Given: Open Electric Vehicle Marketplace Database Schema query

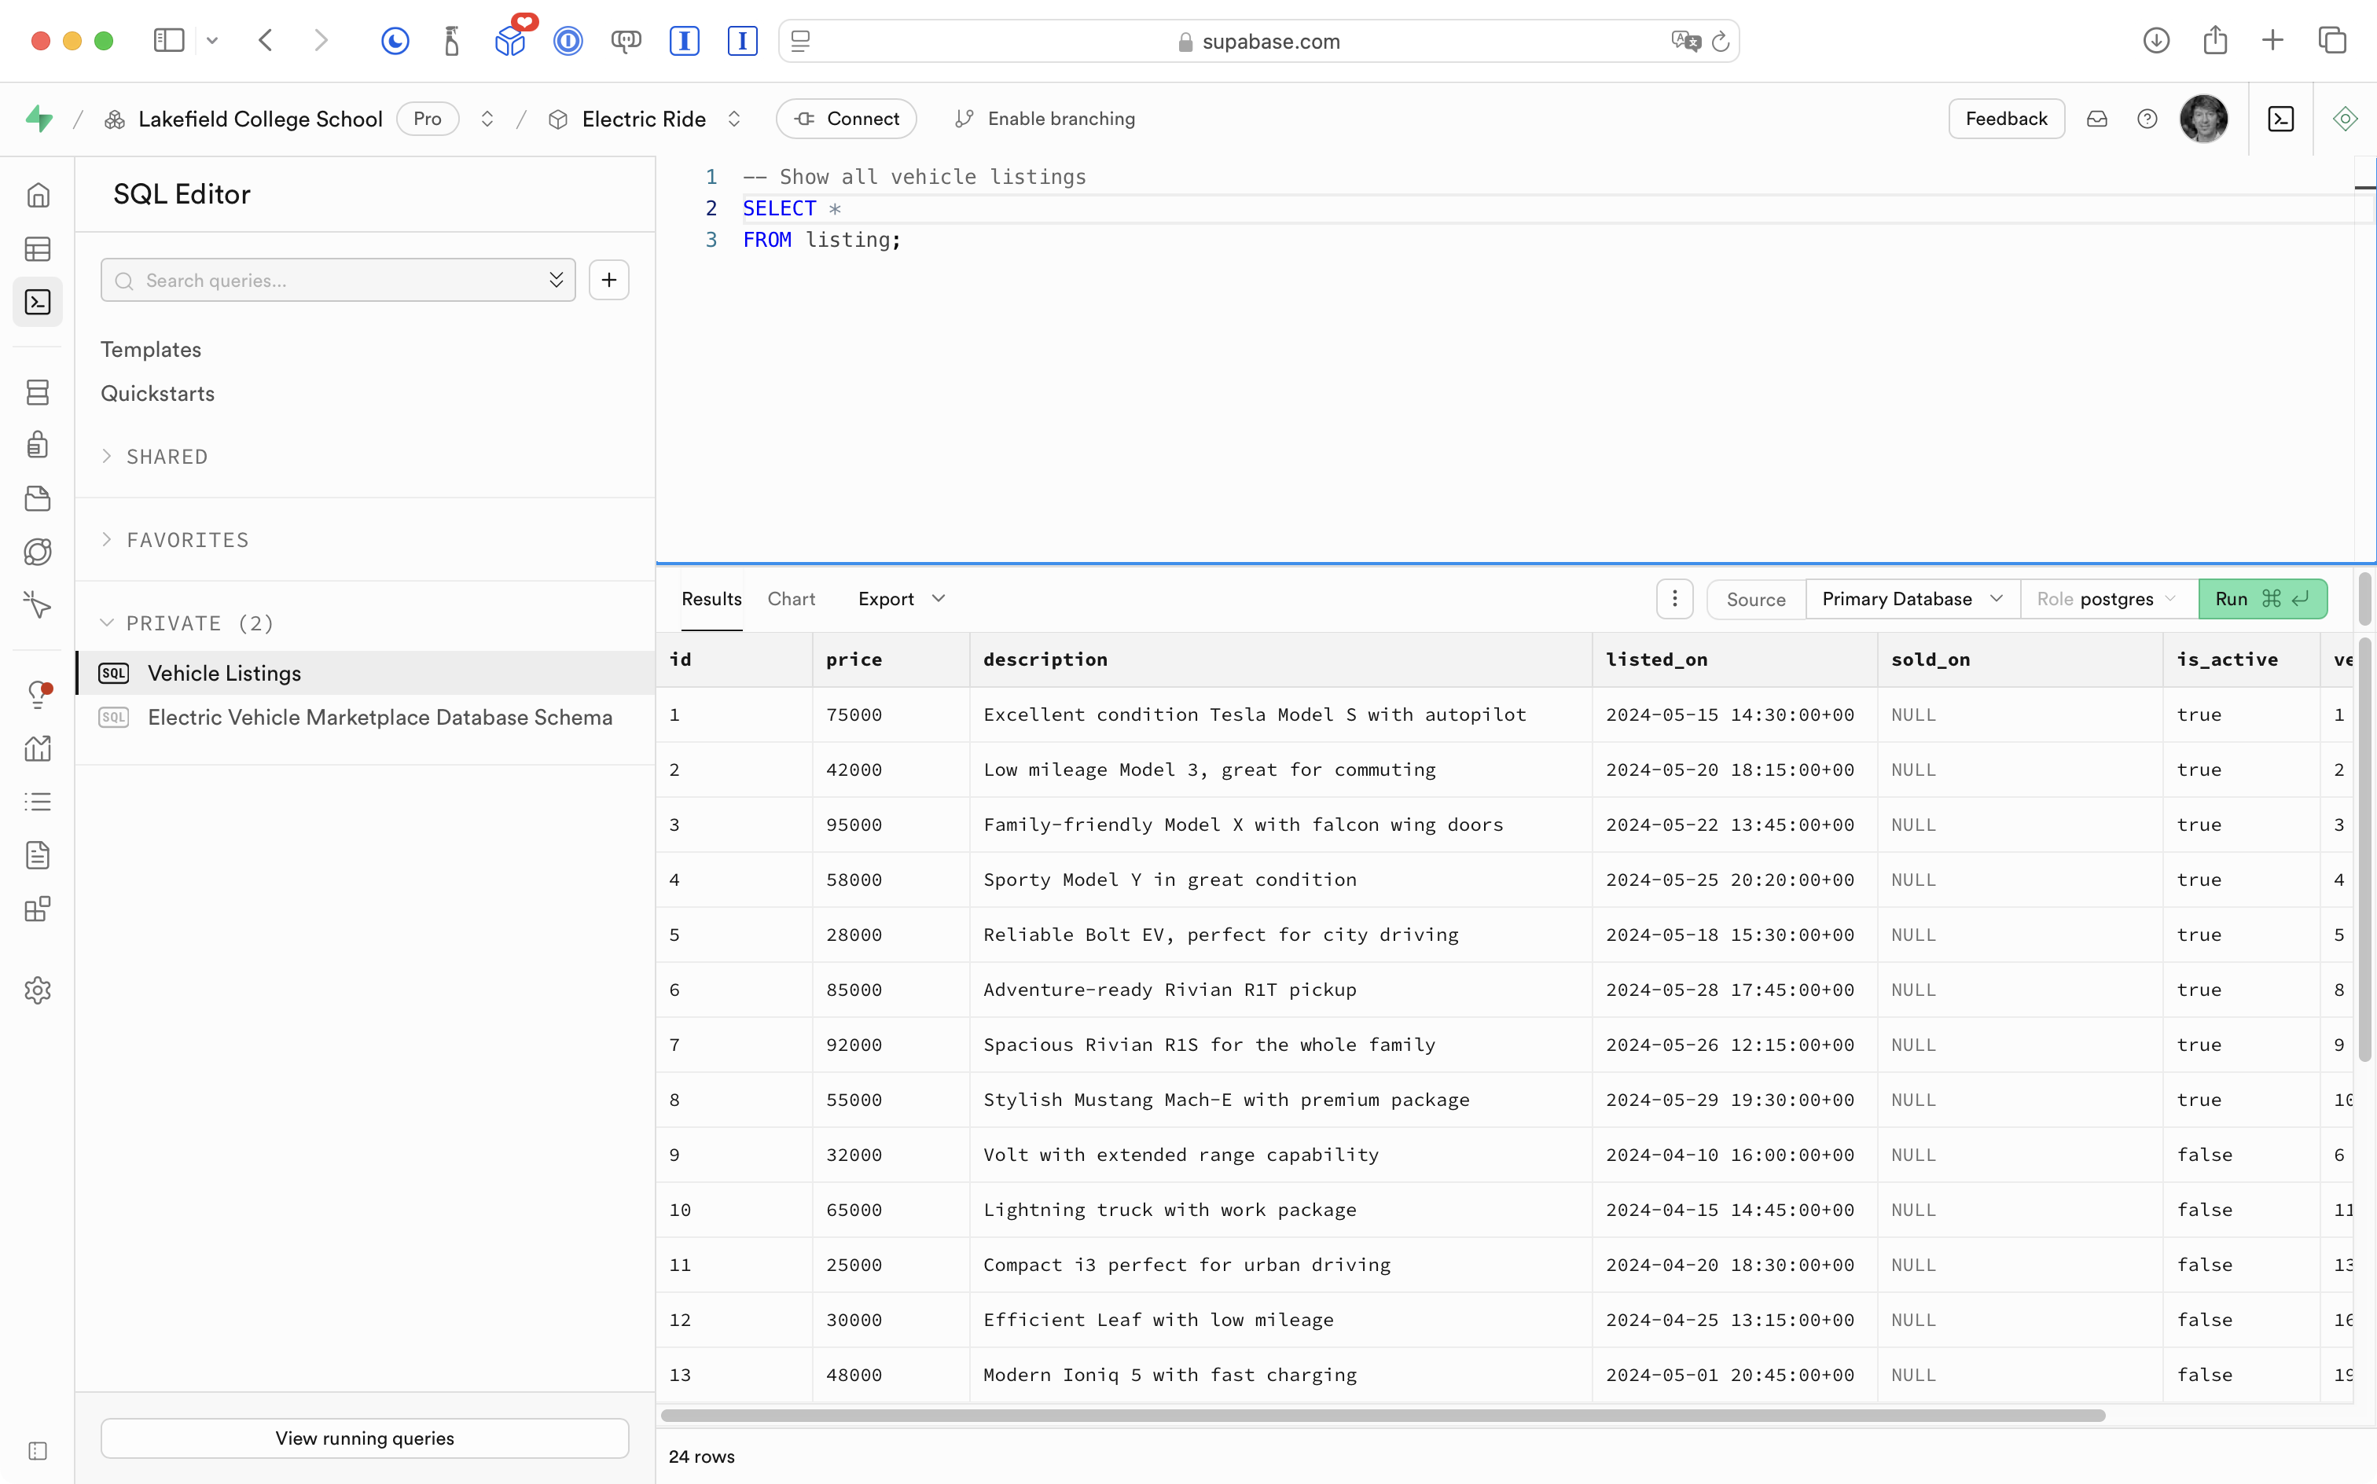Looking at the screenshot, I should [380, 718].
